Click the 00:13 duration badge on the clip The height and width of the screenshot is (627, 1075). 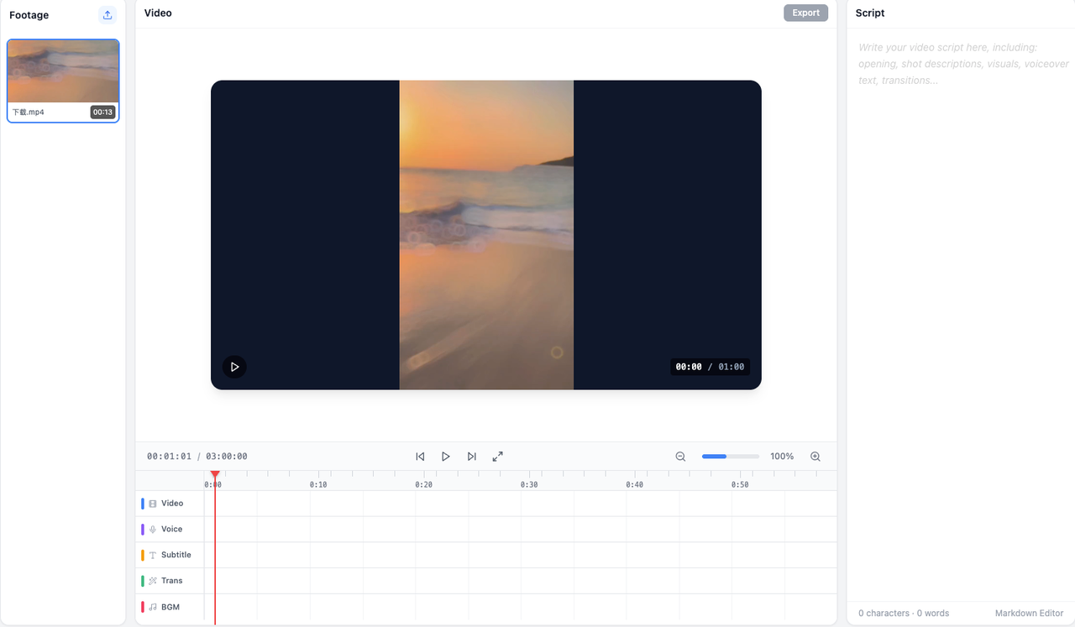pos(102,111)
